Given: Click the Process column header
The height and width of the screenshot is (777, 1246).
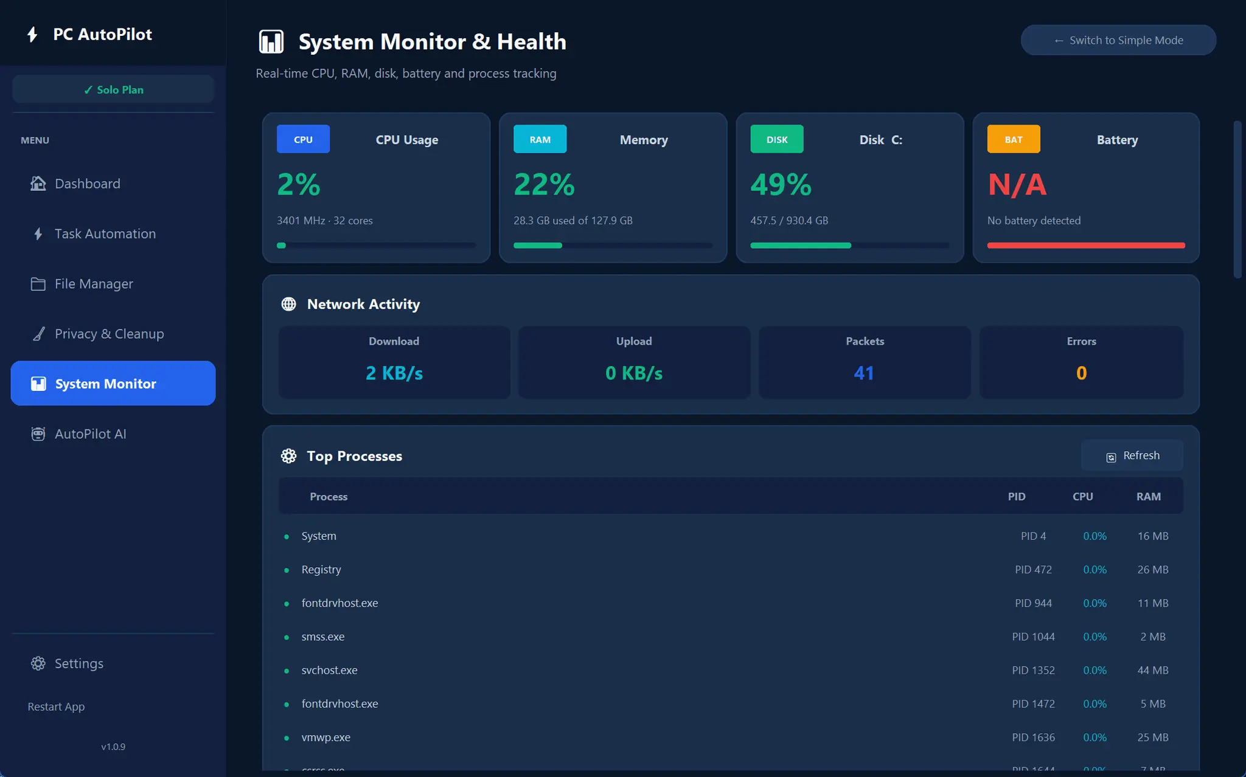Looking at the screenshot, I should pyautogui.click(x=329, y=497).
